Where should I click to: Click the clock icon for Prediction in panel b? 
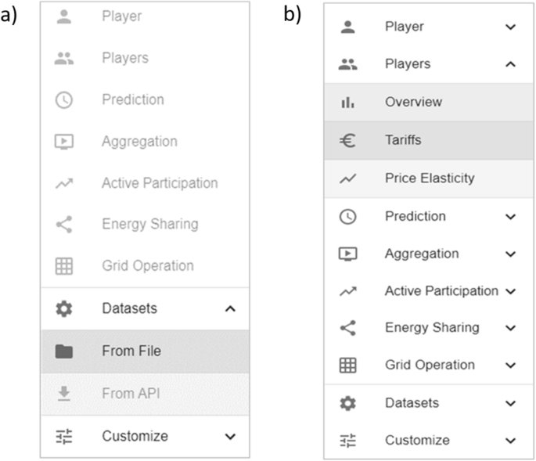pos(347,217)
